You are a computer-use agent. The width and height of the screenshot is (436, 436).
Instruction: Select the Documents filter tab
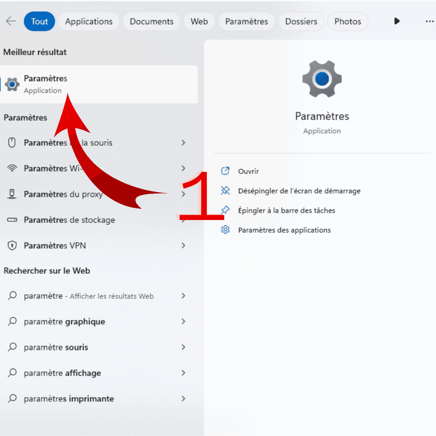pos(151,22)
